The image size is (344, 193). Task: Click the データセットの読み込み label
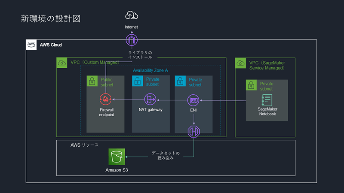click(166, 155)
